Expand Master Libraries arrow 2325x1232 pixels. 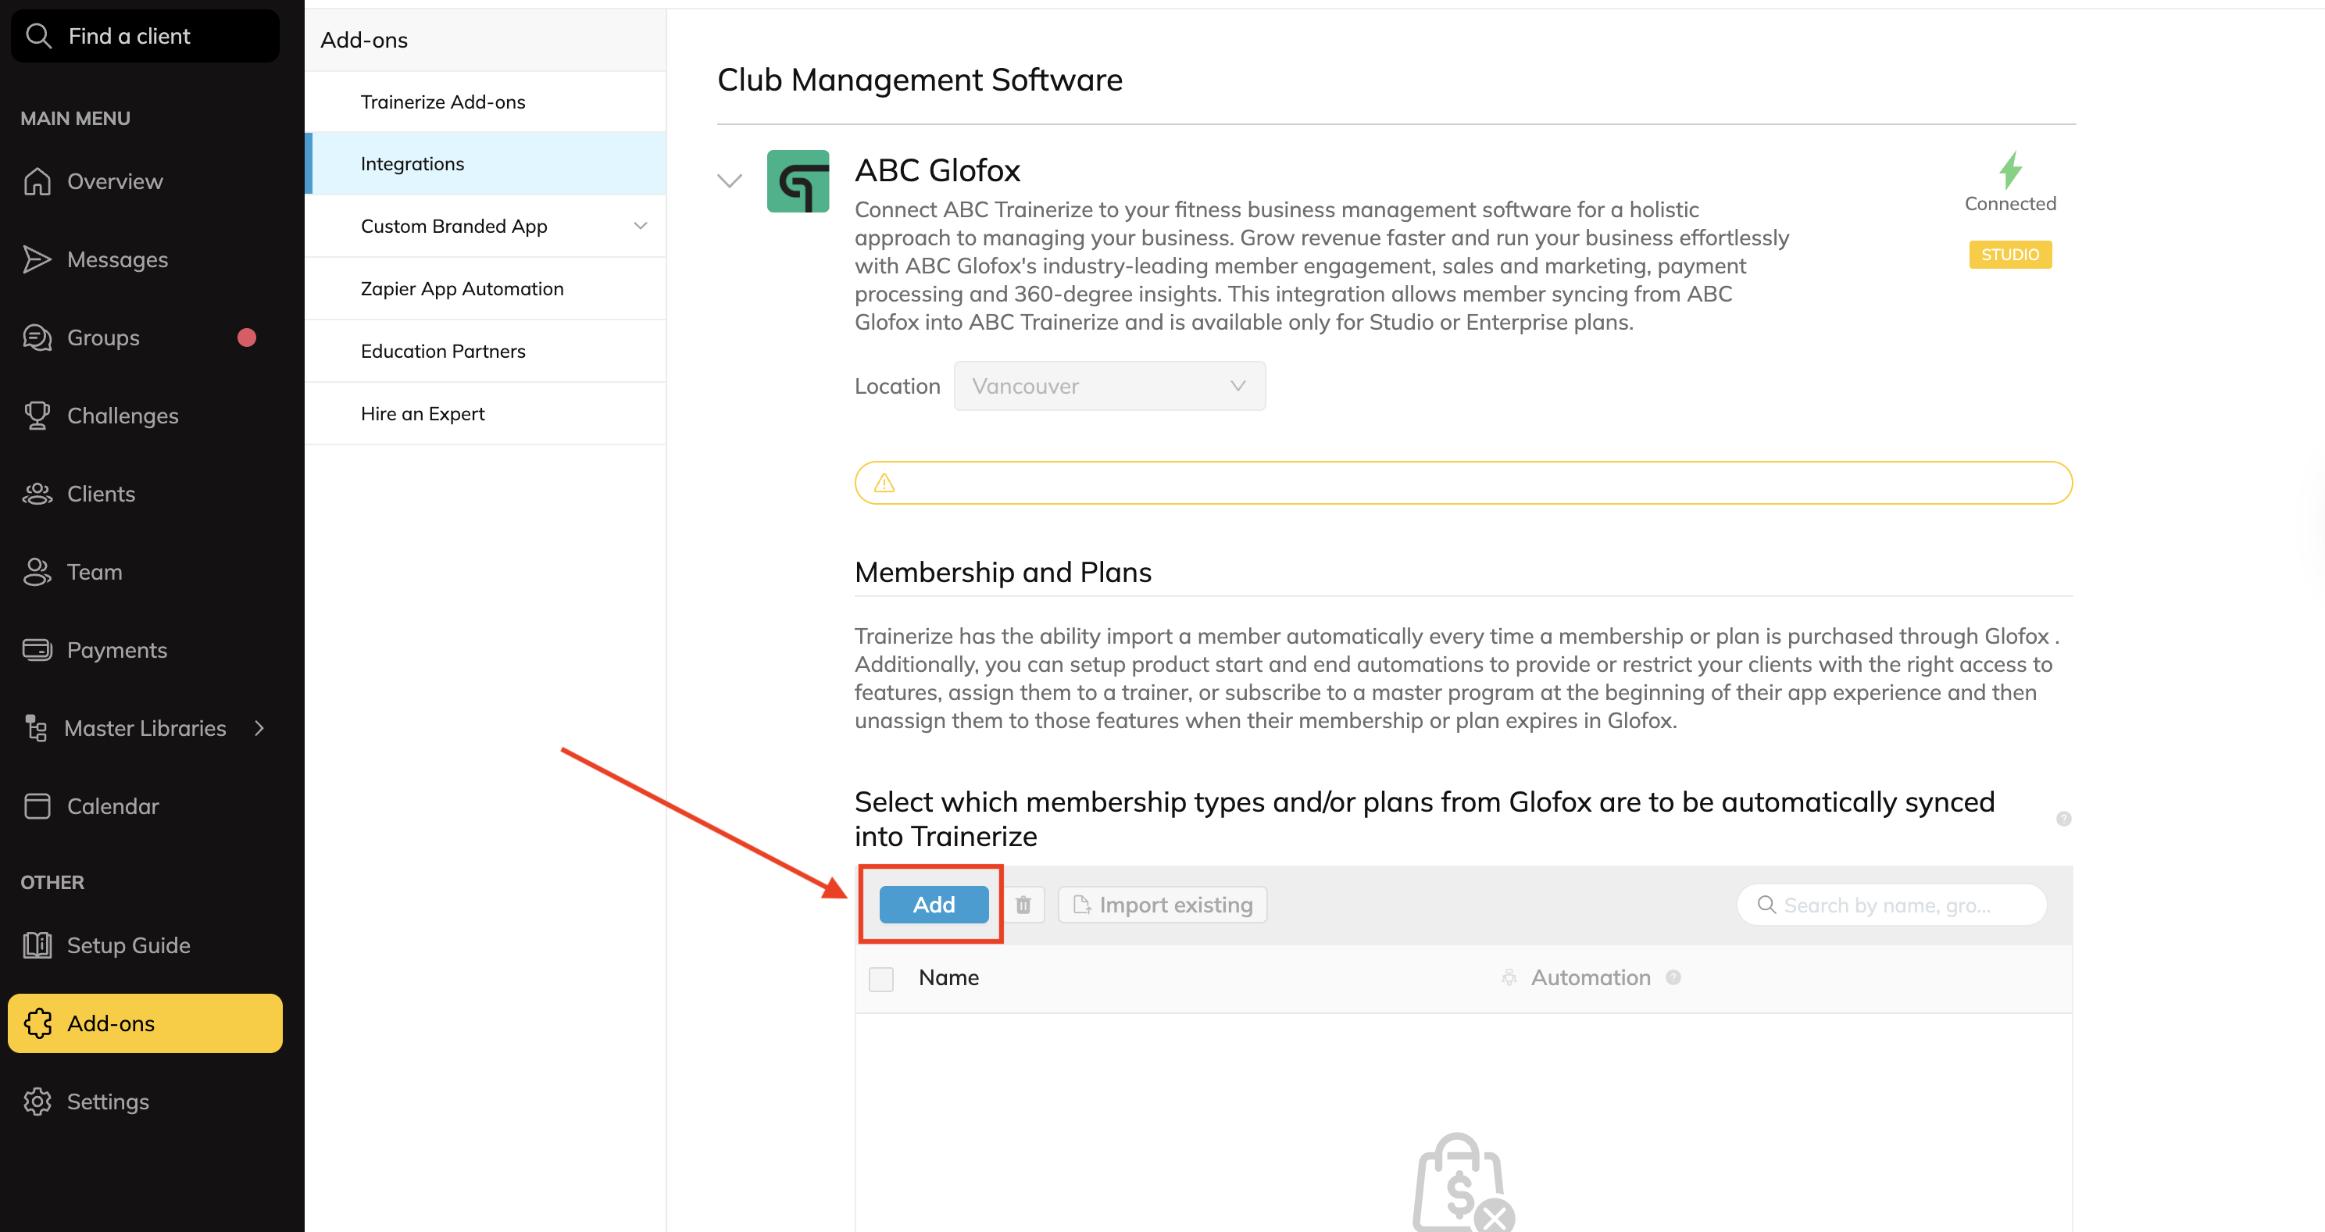(259, 727)
